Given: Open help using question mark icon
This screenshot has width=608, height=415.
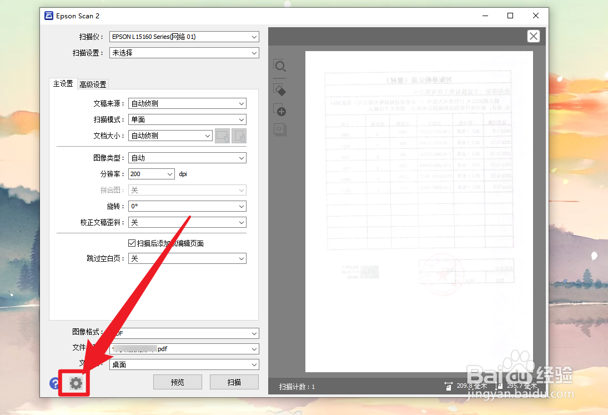Looking at the screenshot, I should [x=54, y=383].
